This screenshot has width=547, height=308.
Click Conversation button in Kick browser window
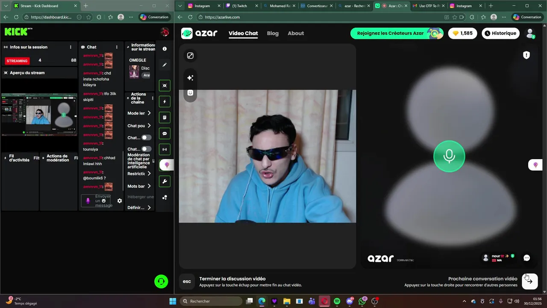(154, 17)
